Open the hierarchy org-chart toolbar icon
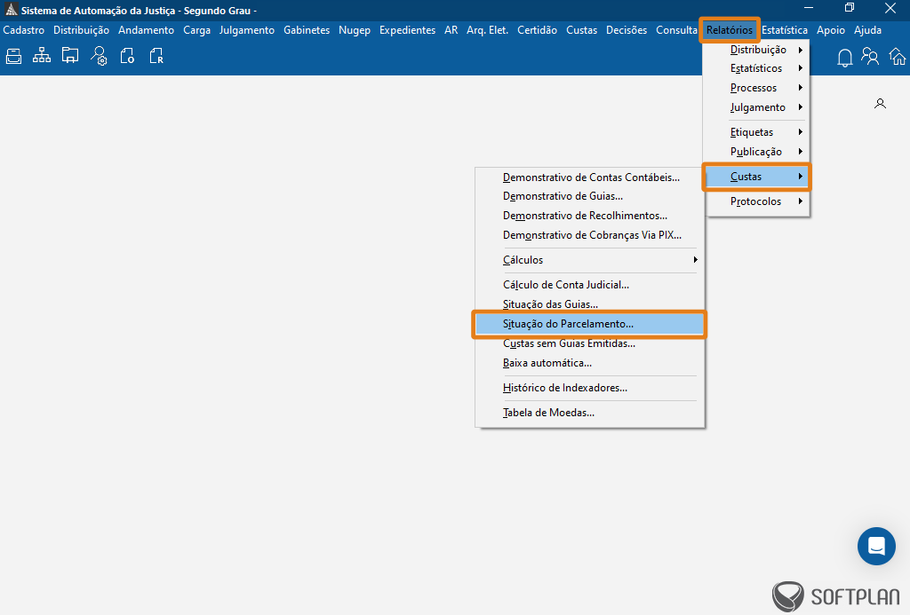Viewport: 910px width, 615px height. (x=42, y=56)
